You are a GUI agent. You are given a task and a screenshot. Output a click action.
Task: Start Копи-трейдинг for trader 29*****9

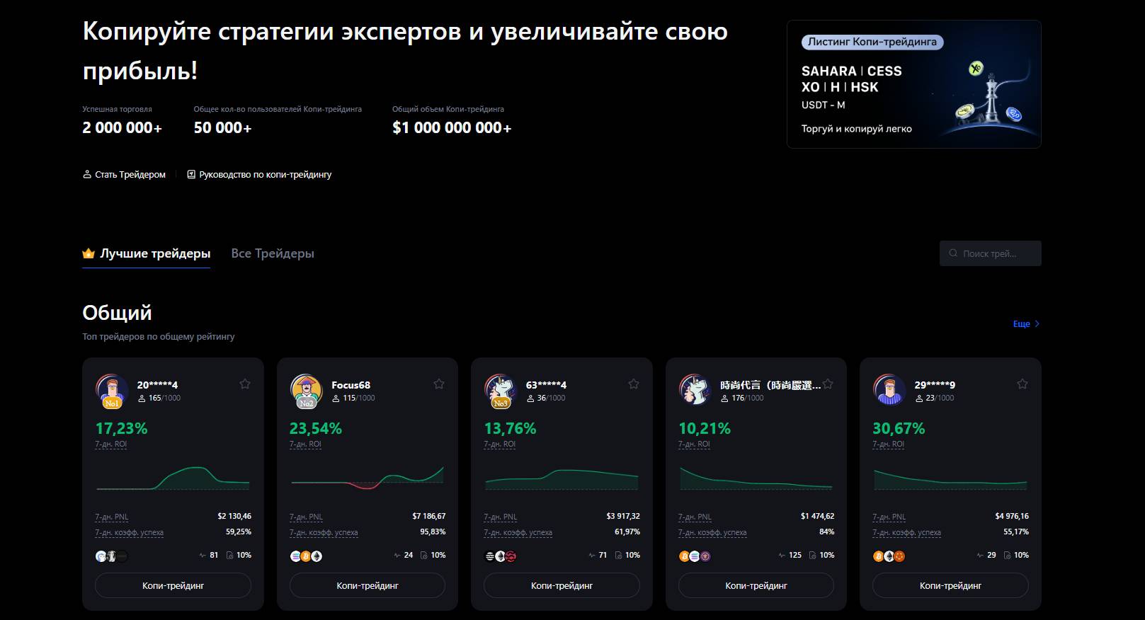950,585
